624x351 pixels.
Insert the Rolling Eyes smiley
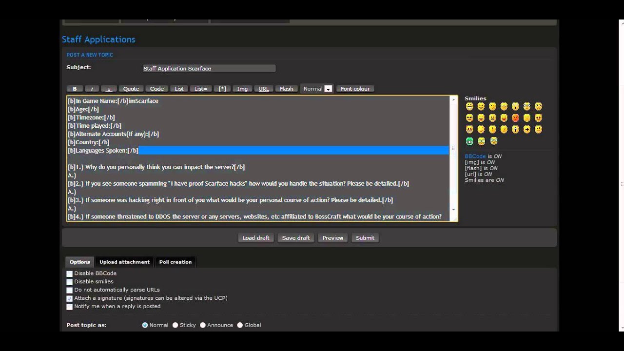click(x=481, y=130)
